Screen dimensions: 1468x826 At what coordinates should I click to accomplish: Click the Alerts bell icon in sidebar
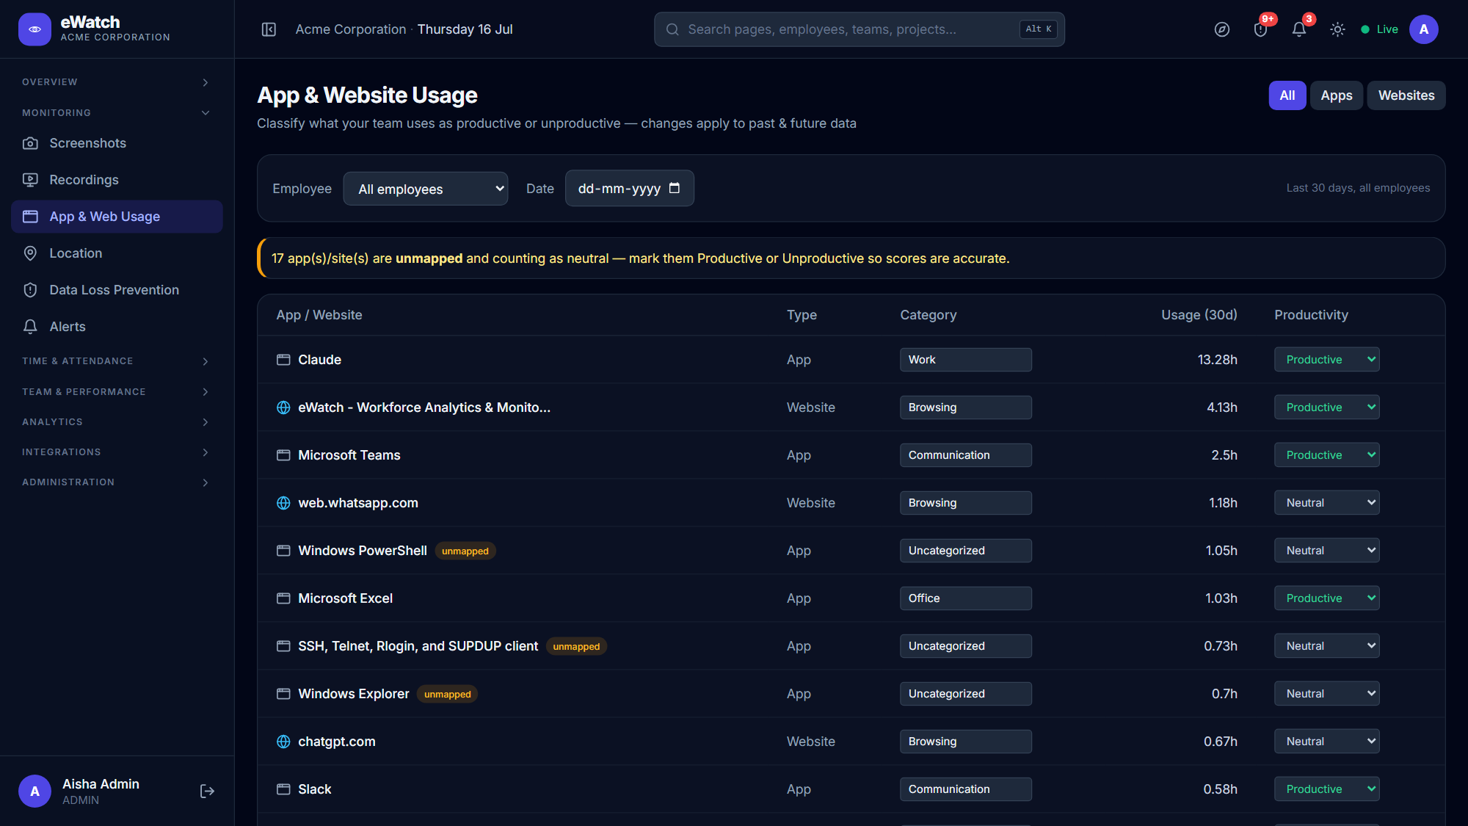30,327
